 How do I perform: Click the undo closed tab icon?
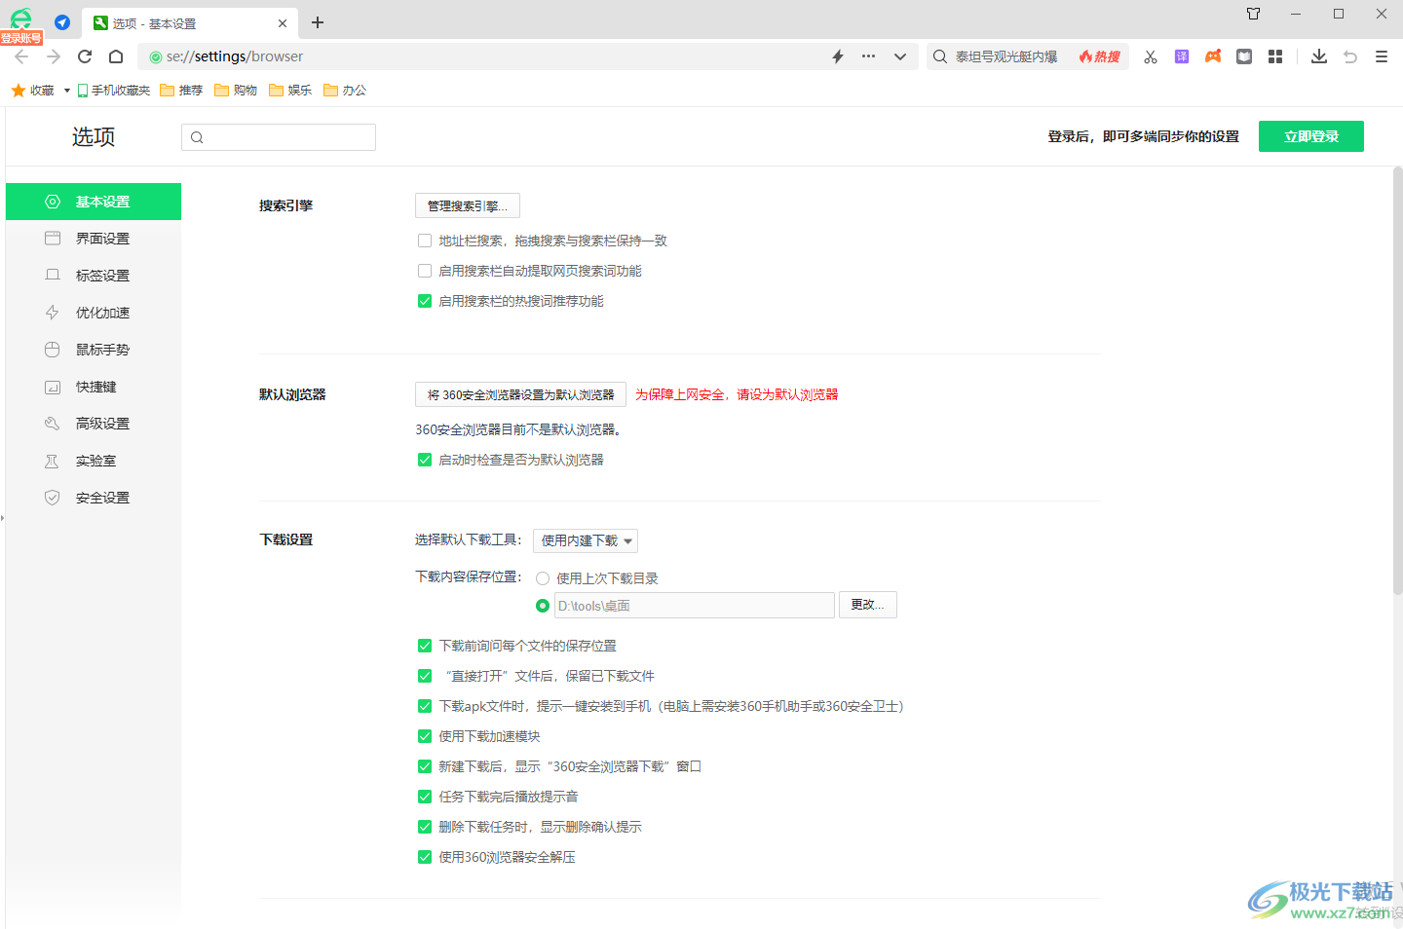(1350, 56)
